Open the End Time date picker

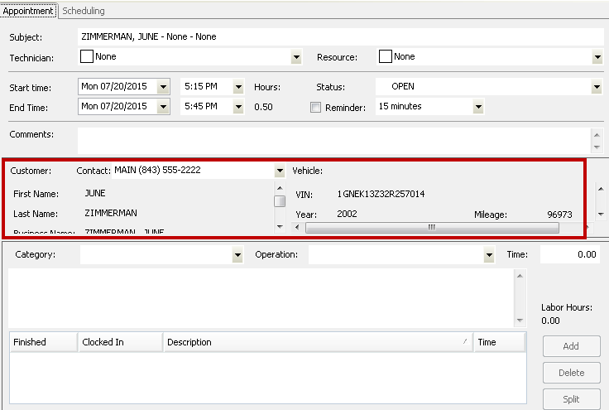(163, 107)
